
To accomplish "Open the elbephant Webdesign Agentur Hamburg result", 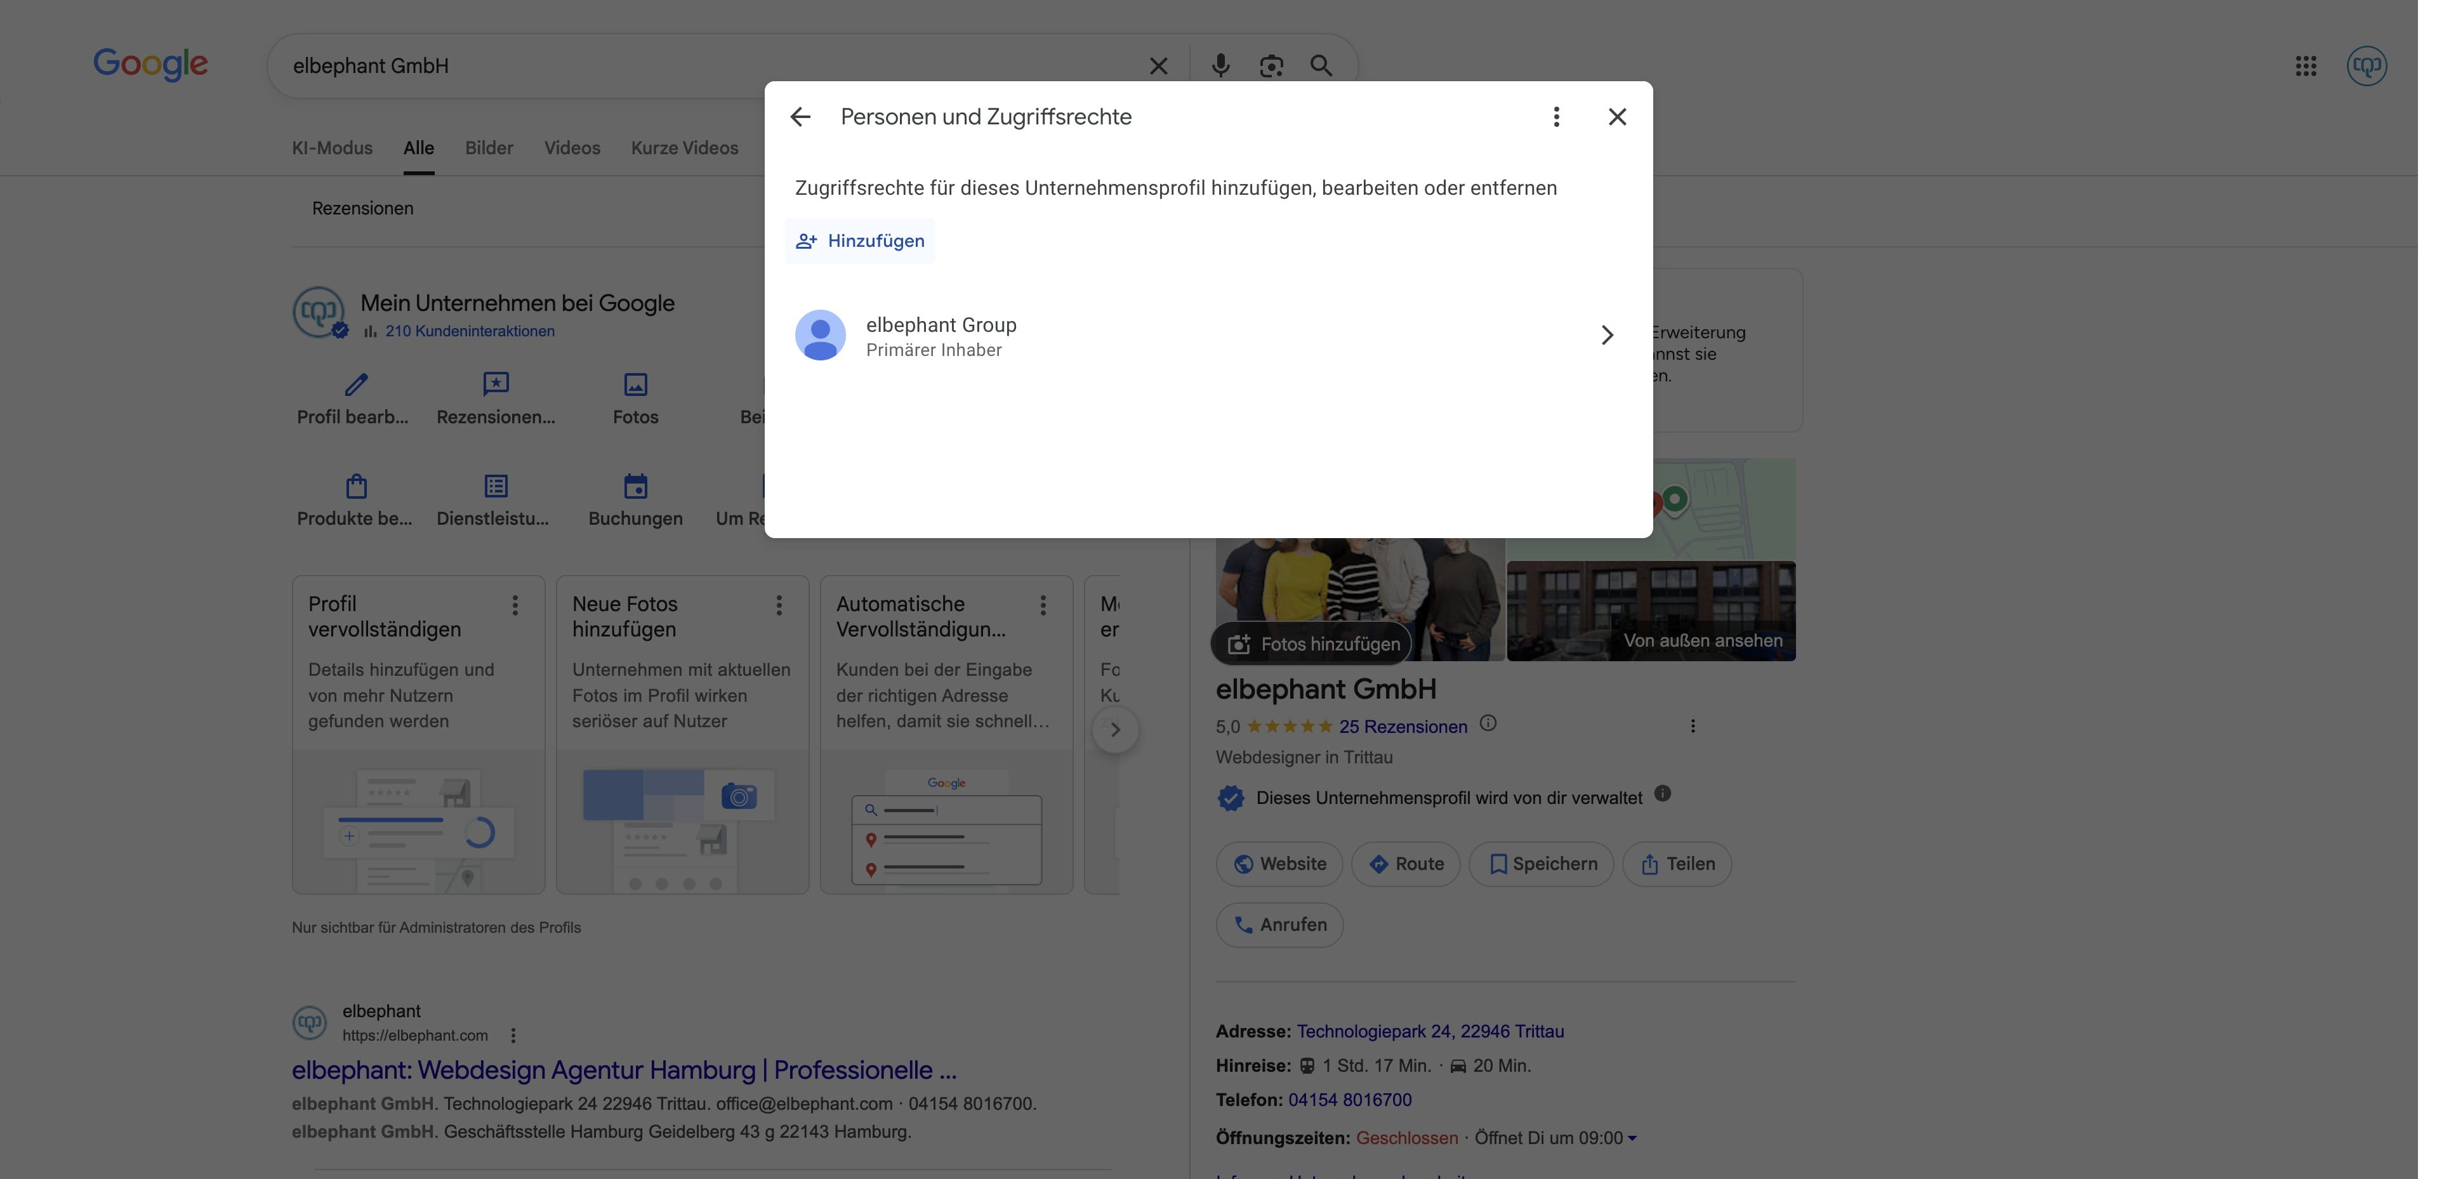I will (x=624, y=1070).
